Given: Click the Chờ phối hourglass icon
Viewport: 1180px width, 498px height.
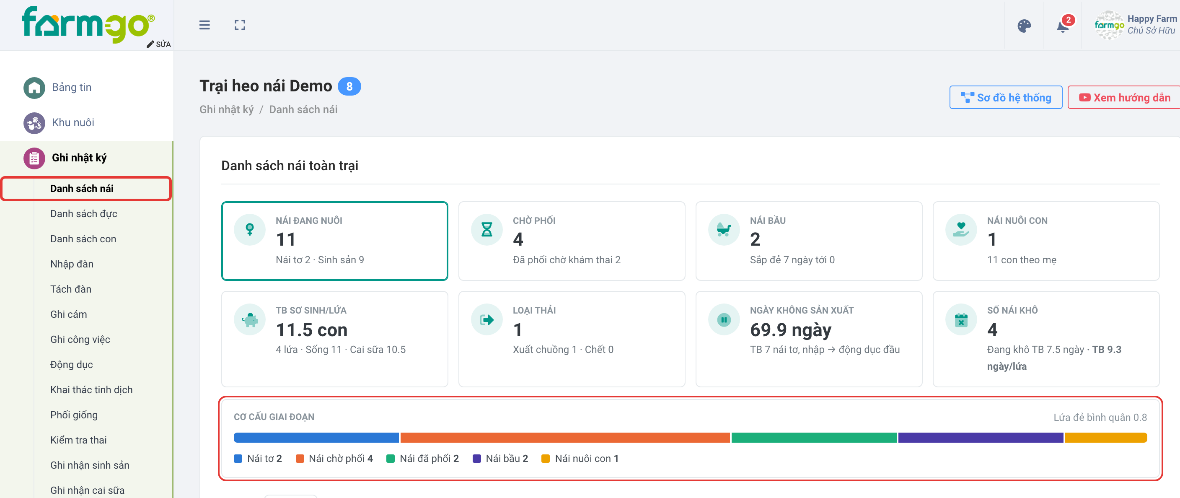Looking at the screenshot, I should tap(487, 229).
